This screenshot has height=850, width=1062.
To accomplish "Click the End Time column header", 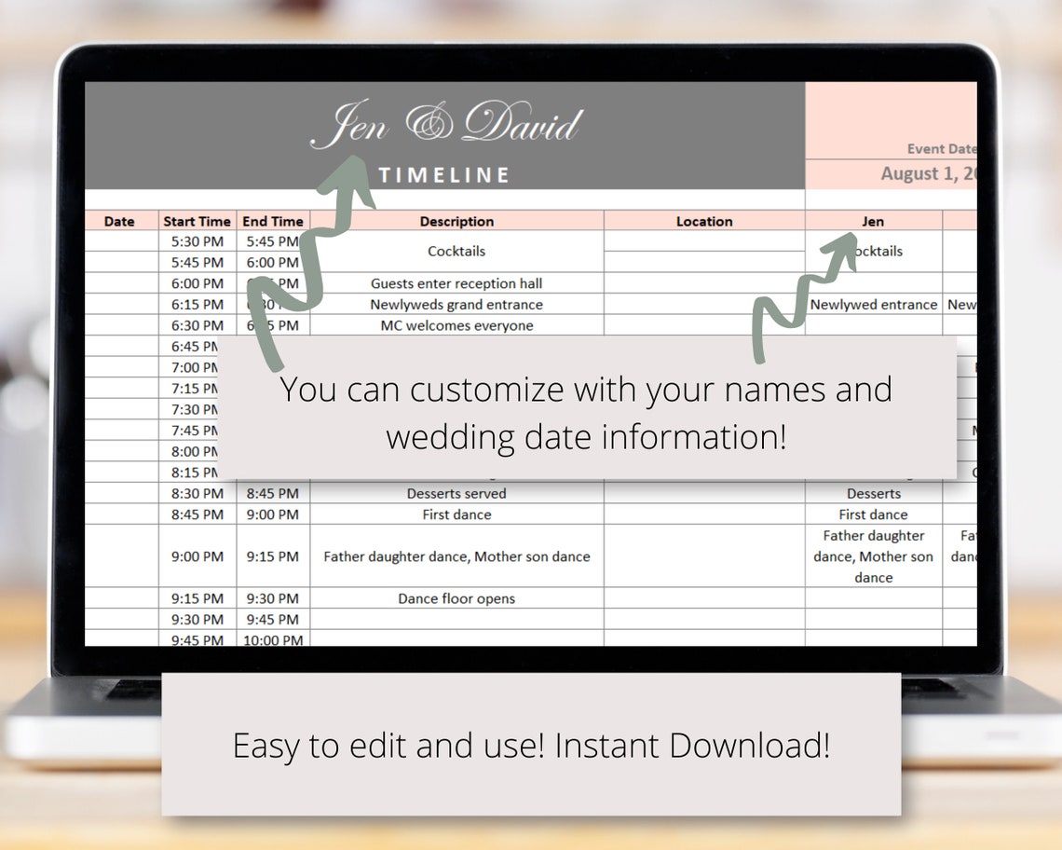I will coord(273,221).
